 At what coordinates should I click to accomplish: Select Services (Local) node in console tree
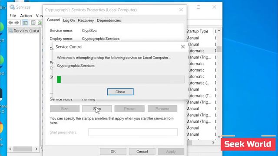[24, 31]
